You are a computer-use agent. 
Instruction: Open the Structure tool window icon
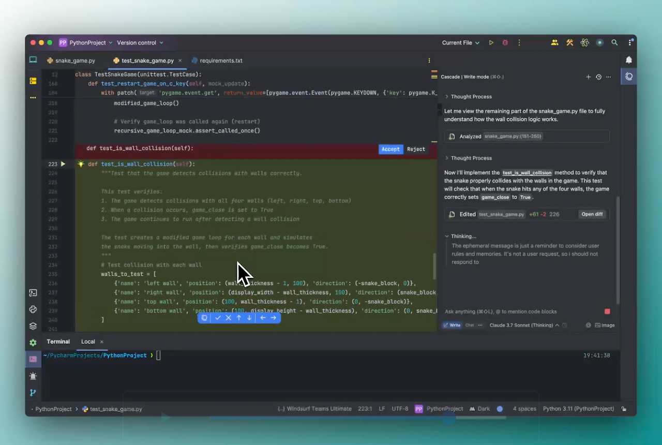33,81
